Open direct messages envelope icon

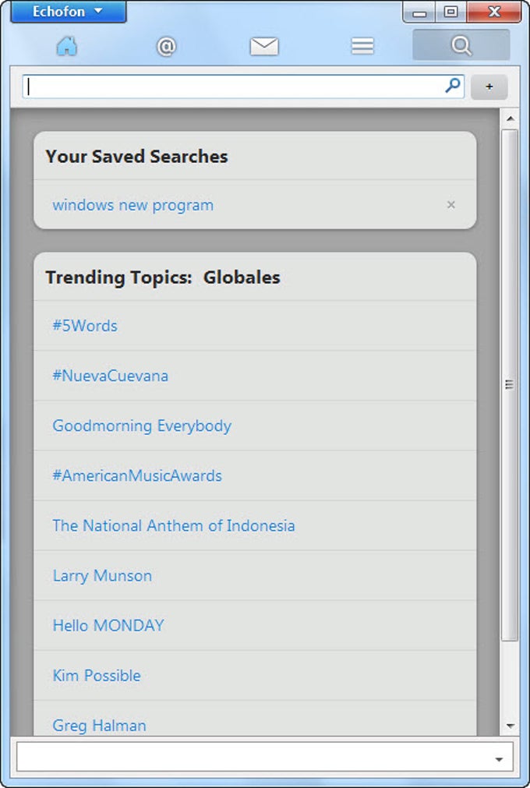(264, 47)
